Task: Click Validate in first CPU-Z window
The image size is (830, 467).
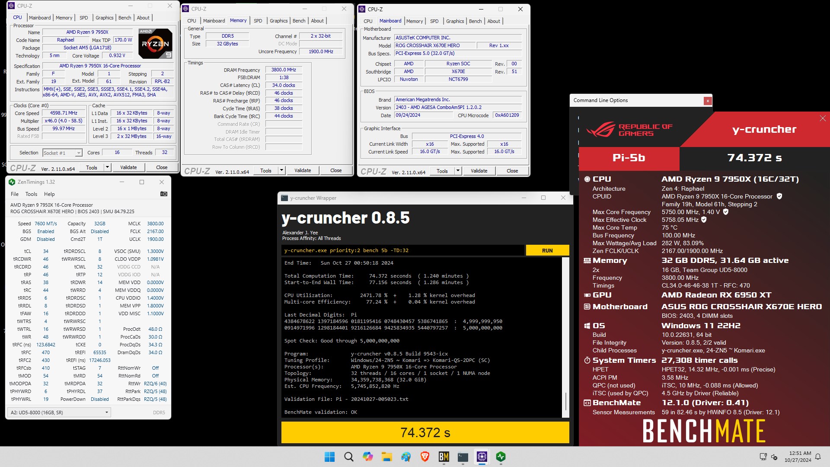Action: tap(128, 167)
